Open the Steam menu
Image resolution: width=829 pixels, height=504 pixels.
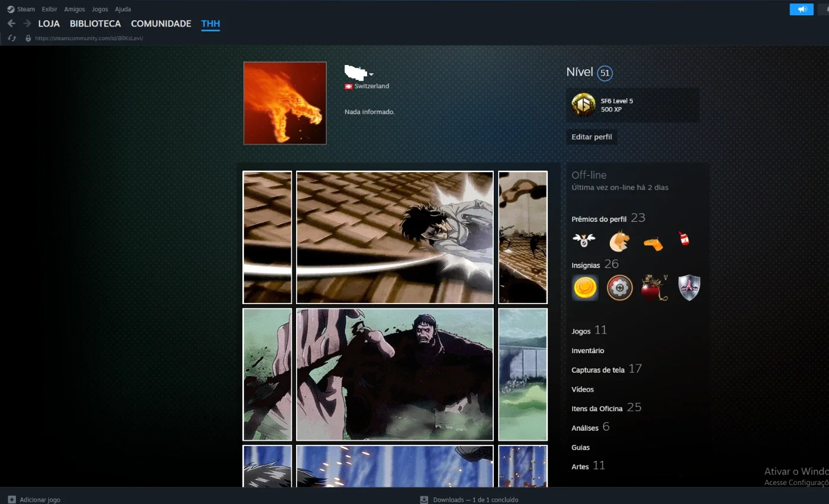point(26,9)
